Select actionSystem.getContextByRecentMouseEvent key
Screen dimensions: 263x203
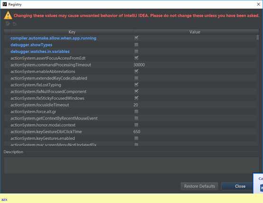click(x=54, y=118)
